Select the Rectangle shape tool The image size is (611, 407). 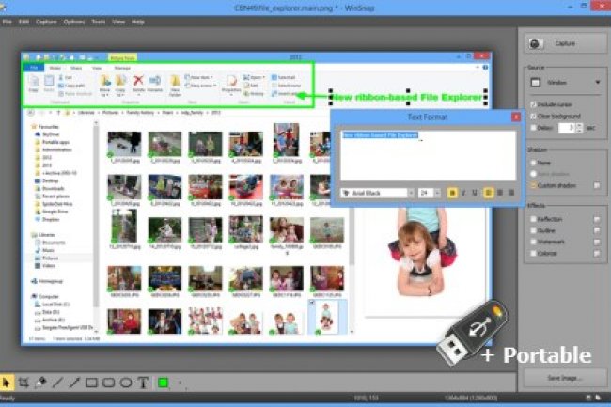91,383
